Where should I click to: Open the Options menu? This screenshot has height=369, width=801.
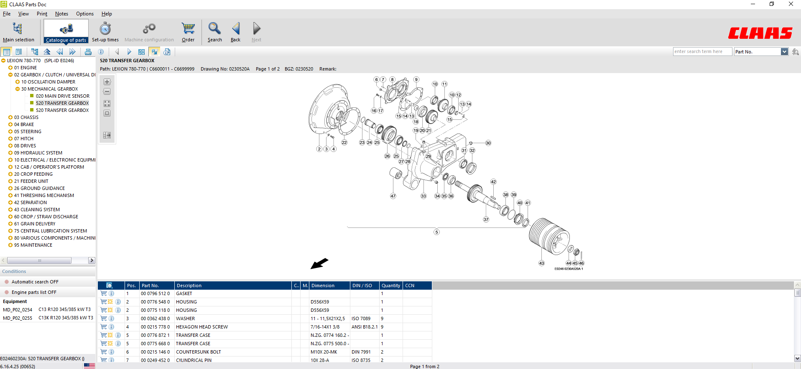click(85, 14)
